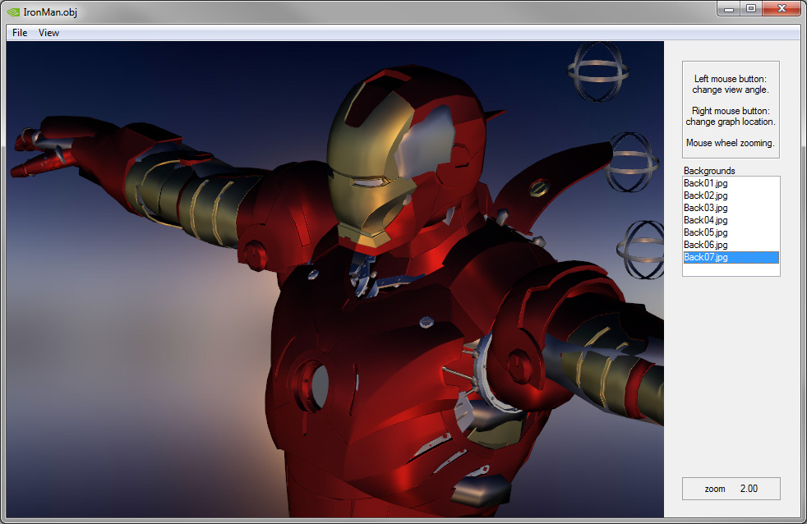Image resolution: width=807 pixels, height=524 pixels.
Task: Open the View menu
Action: [x=48, y=32]
